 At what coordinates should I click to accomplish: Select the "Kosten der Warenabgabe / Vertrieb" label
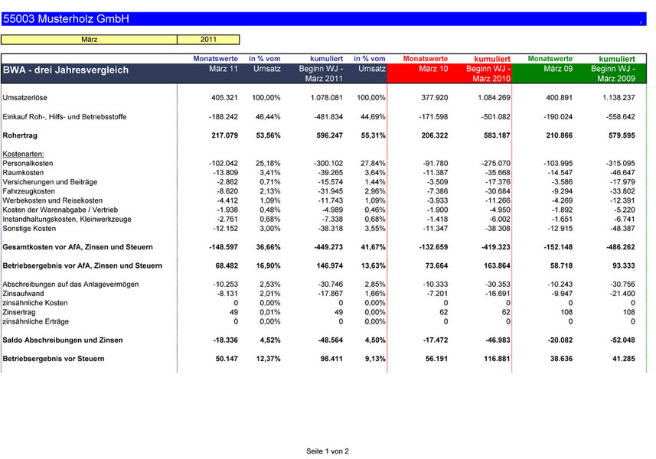60,210
